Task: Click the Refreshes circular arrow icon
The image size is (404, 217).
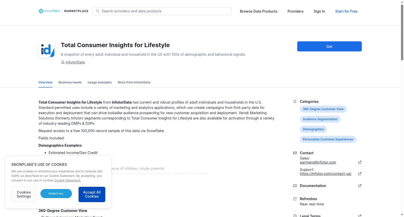Action: coord(295,199)
